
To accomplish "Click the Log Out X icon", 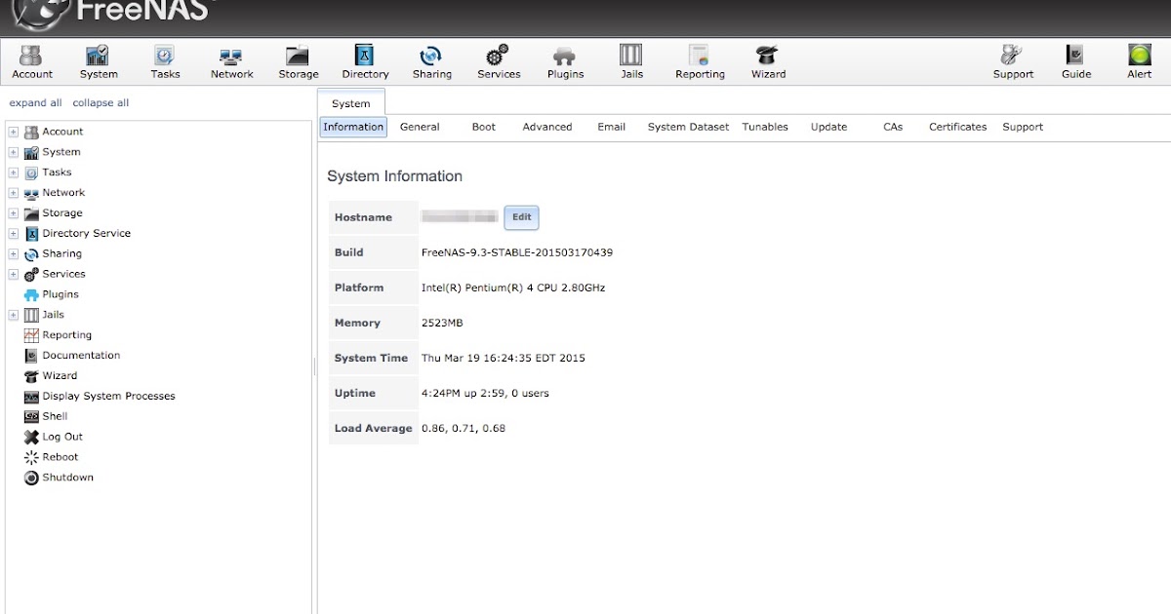I will tap(31, 438).
